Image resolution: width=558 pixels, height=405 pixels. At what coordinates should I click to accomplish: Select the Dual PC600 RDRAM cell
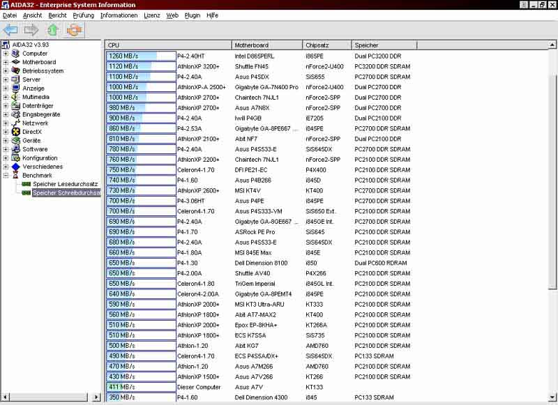click(x=381, y=263)
